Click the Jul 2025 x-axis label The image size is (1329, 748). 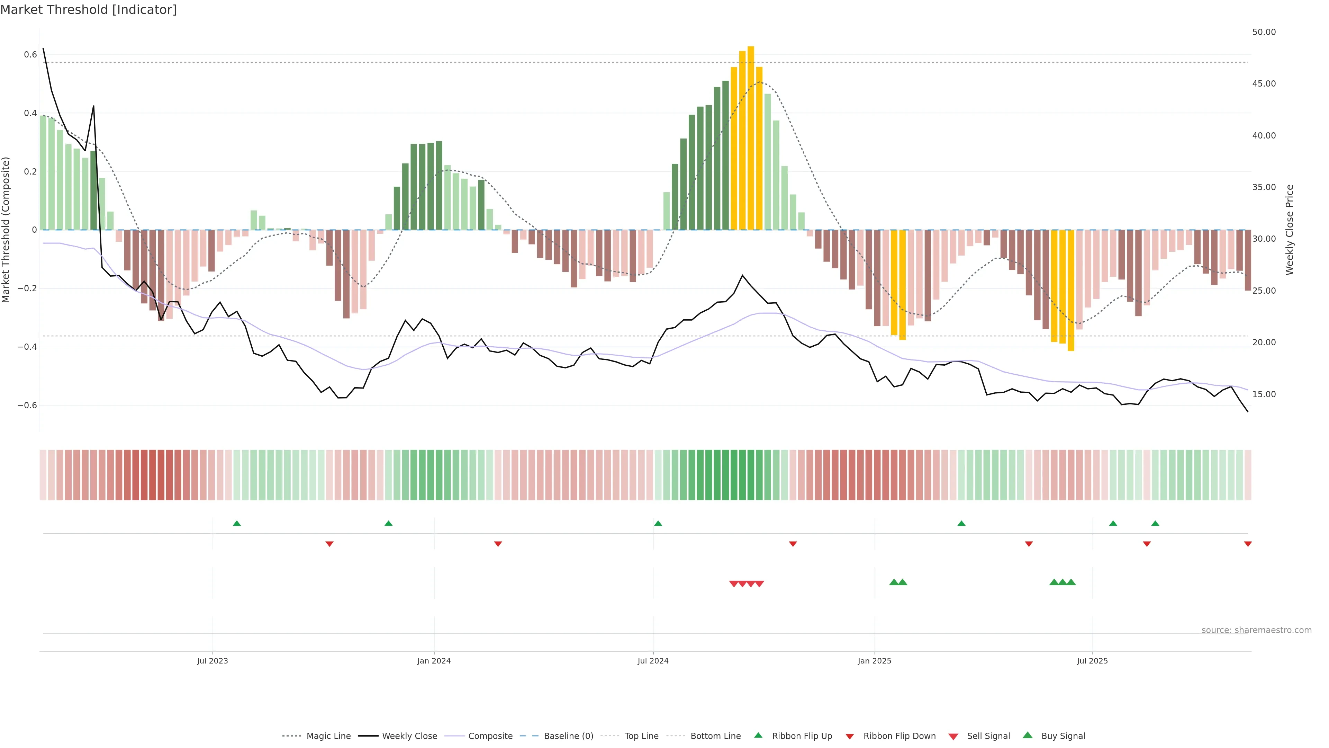(x=1092, y=661)
